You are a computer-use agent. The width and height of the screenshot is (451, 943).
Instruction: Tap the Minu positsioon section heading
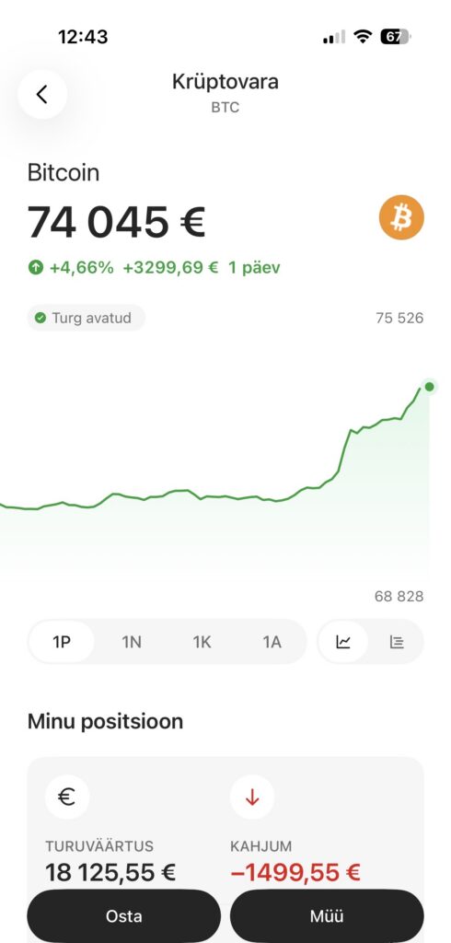pos(105,721)
